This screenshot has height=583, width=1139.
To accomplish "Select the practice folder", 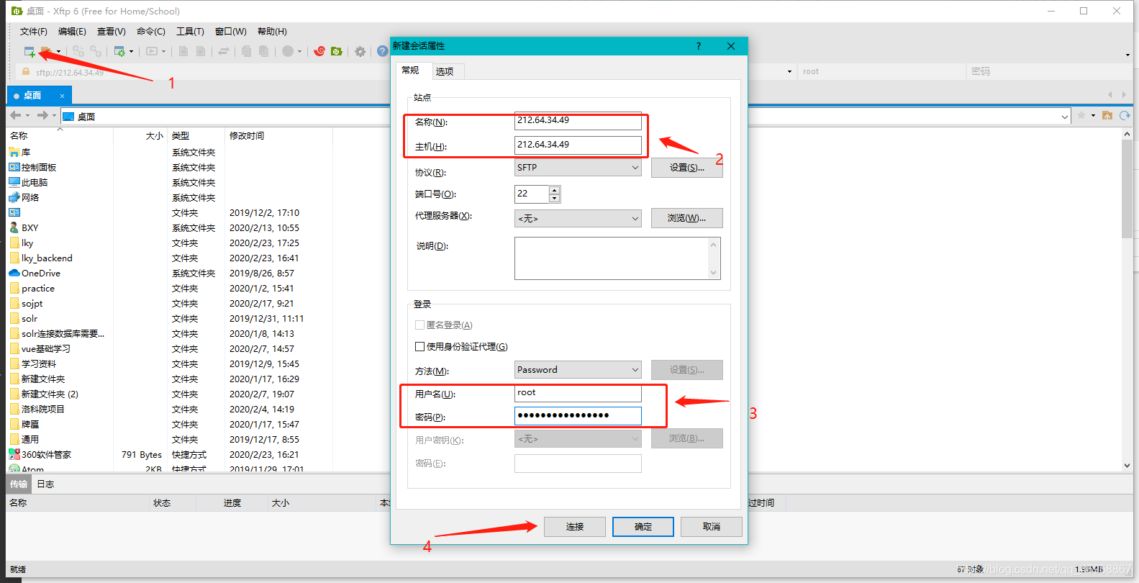I will coord(38,288).
